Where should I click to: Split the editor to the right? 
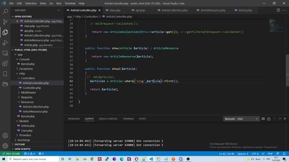[278, 10]
